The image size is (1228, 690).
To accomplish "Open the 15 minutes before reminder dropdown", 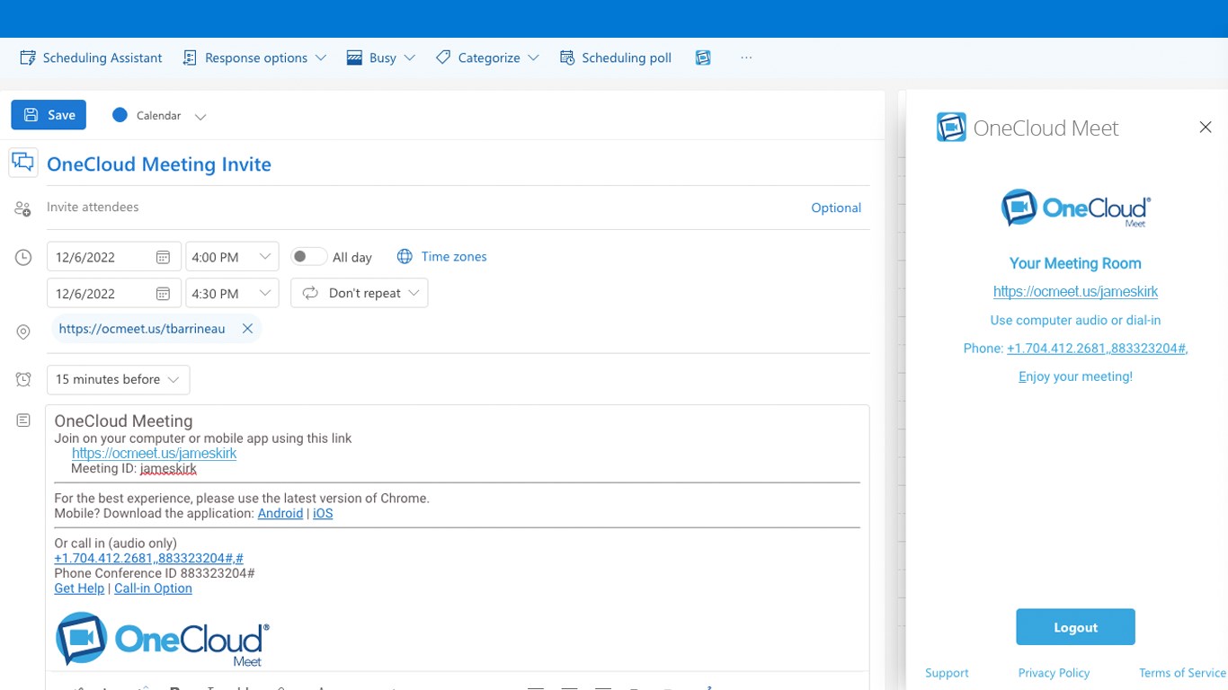I will (x=118, y=379).
